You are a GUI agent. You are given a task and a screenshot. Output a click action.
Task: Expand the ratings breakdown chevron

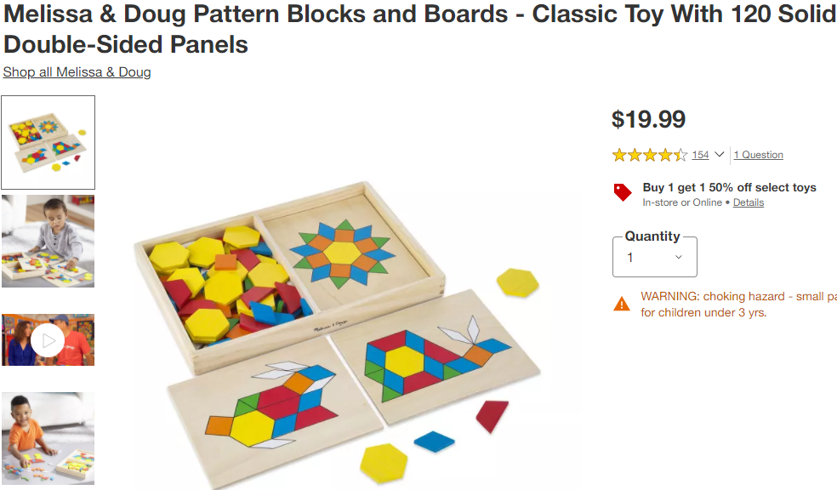pos(719,154)
